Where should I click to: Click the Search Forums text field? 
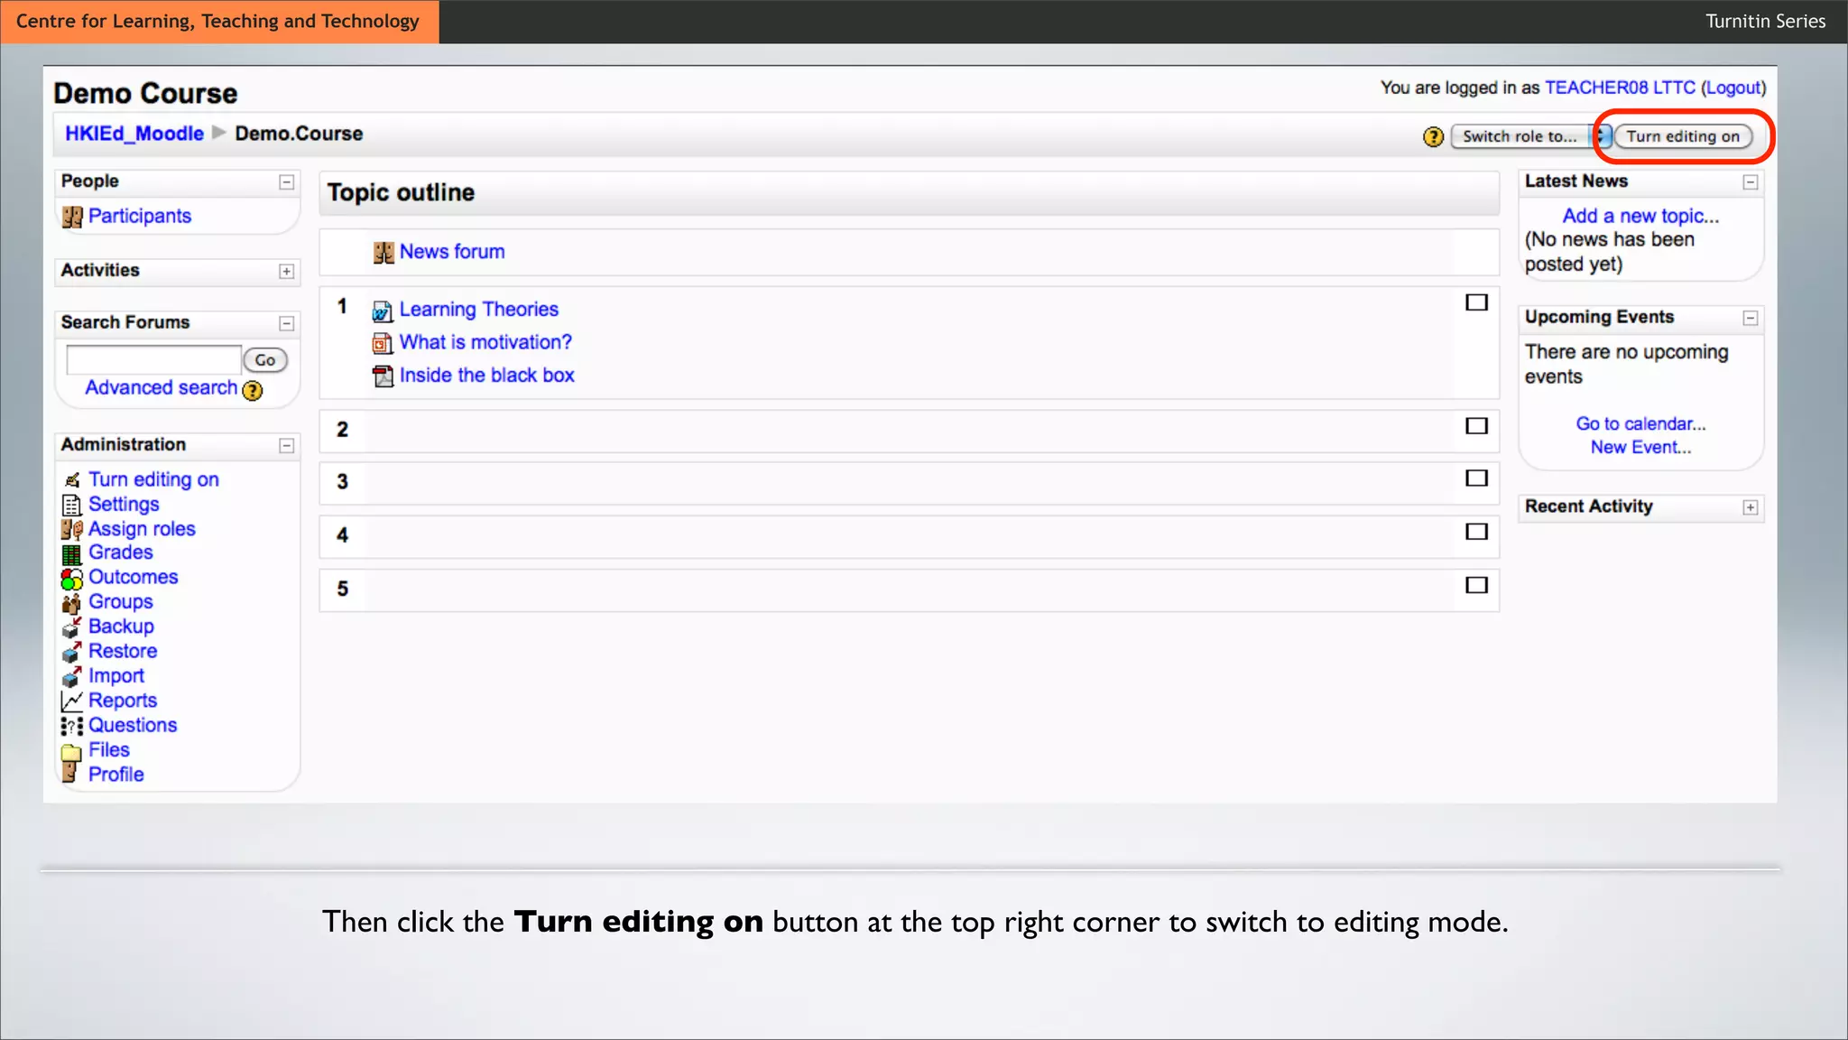point(153,359)
